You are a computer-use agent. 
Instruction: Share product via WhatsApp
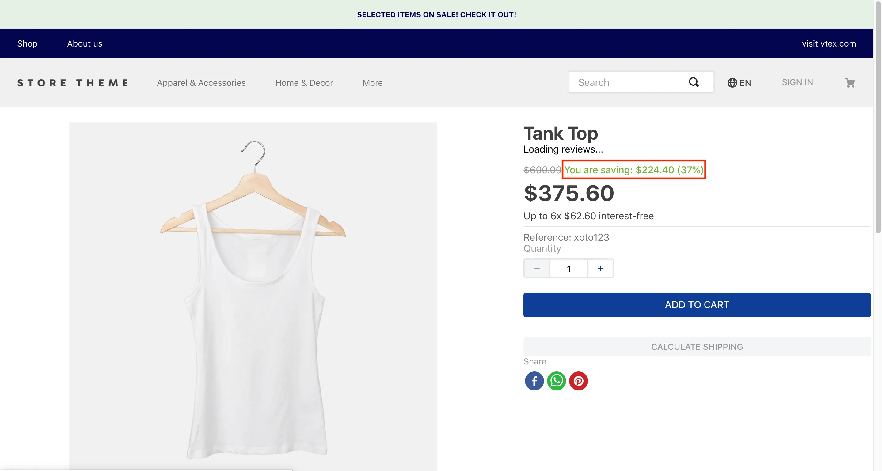click(557, 381)
